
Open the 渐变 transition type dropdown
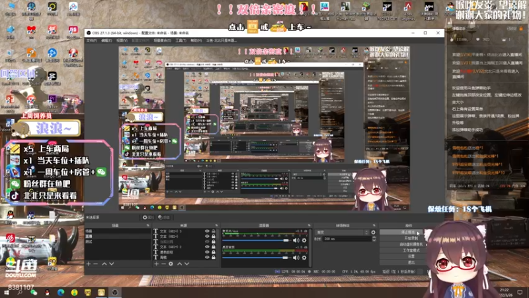click(342, 232)
